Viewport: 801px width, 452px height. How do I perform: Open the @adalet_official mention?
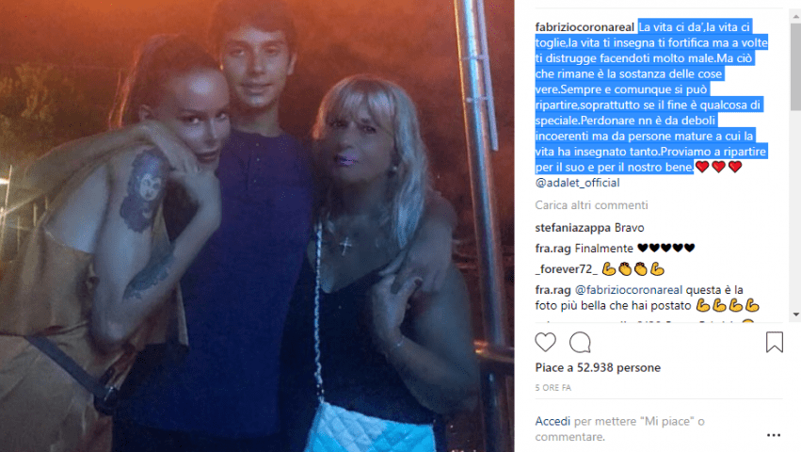[x=577, y=183]
